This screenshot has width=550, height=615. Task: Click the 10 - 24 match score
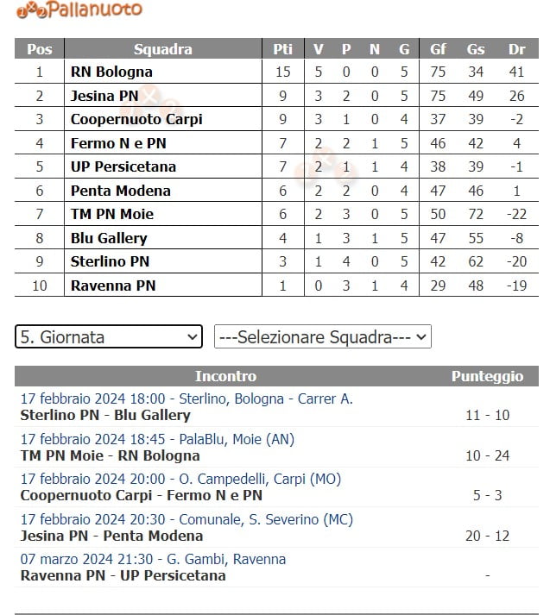click(x=487, y=455)
